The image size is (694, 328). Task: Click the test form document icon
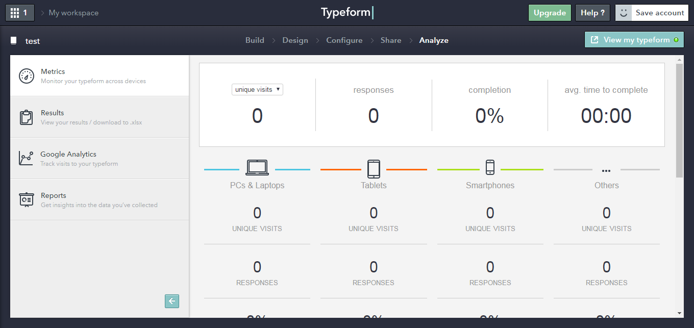(14, 41)
